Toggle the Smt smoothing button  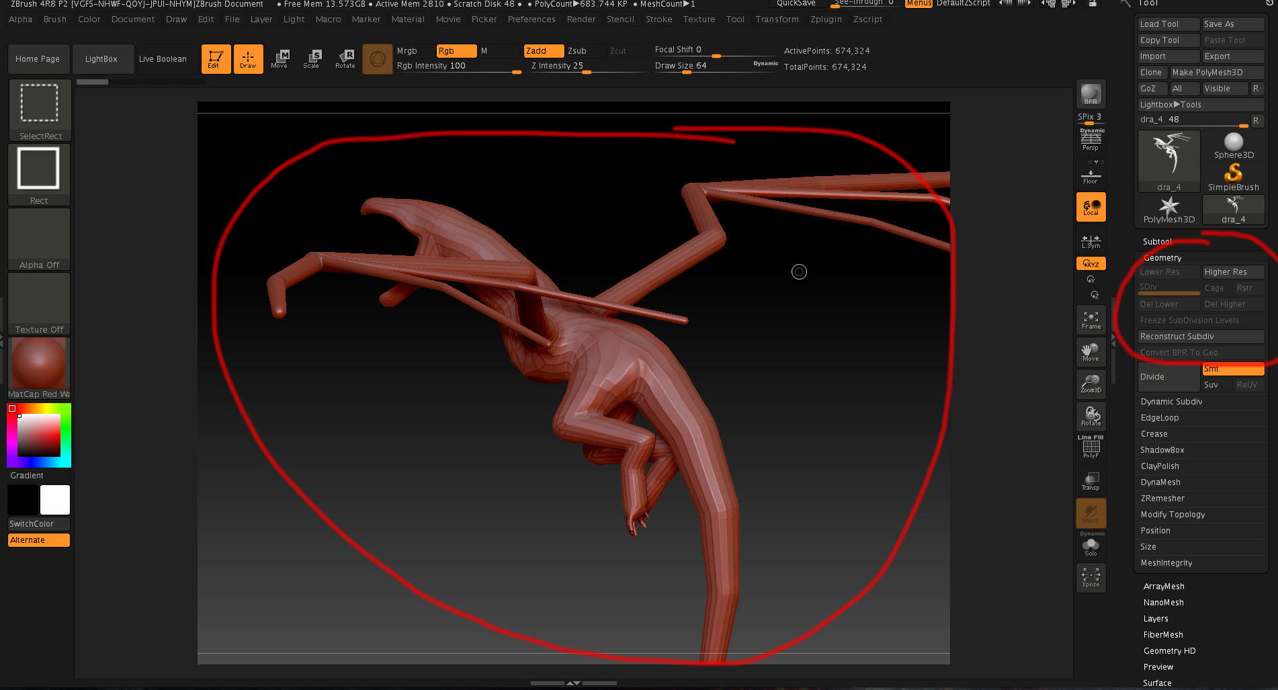[x=1233, y=369]
